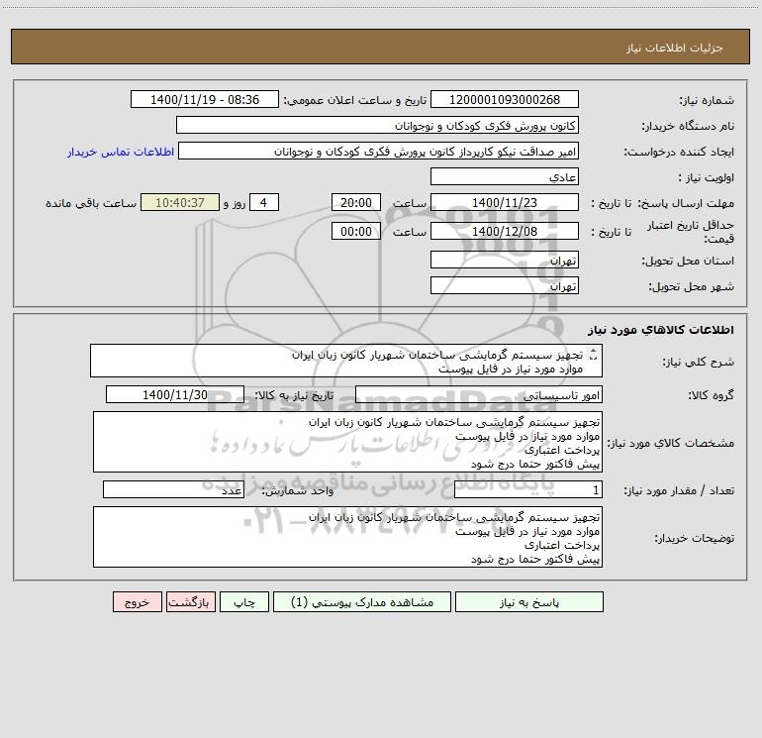
Task: Click the توضیحات خریدار text area
Action: coord(347,537)
